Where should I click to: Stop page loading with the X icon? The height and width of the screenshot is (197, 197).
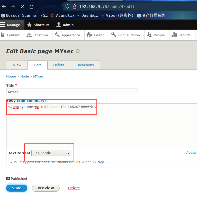(x=22, y=6)
